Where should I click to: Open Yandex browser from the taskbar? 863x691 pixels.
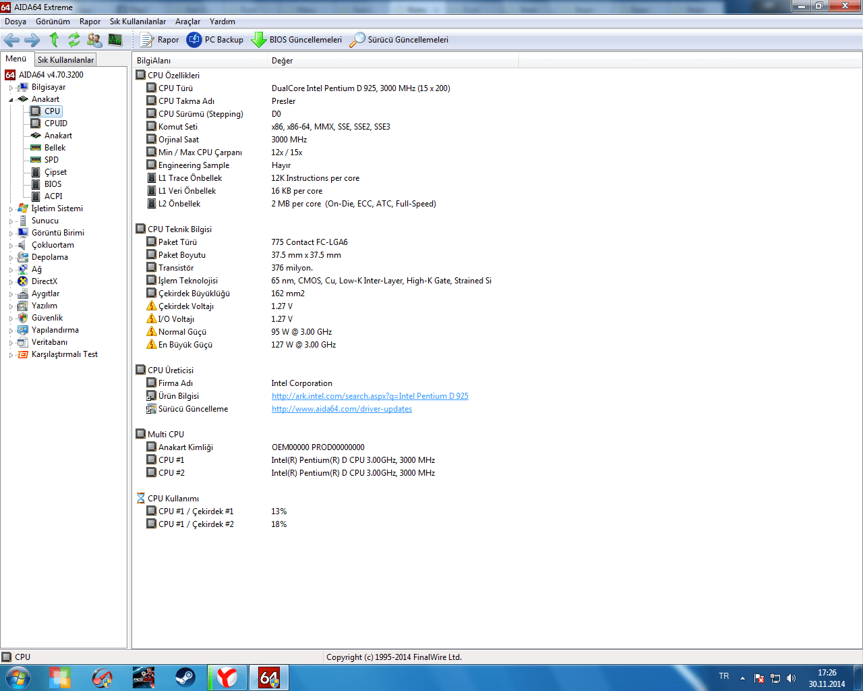(227, 678)
